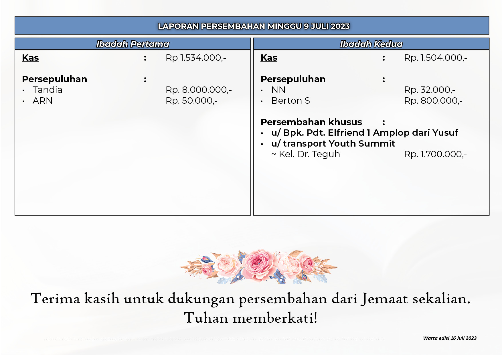Select the 'Persembahan khusus' heading

[311, 122]
